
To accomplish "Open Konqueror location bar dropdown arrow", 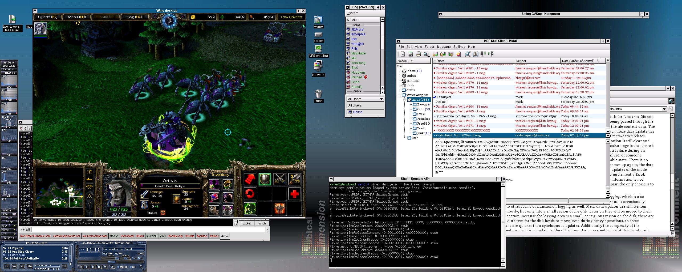I will (x=664, y=109).
